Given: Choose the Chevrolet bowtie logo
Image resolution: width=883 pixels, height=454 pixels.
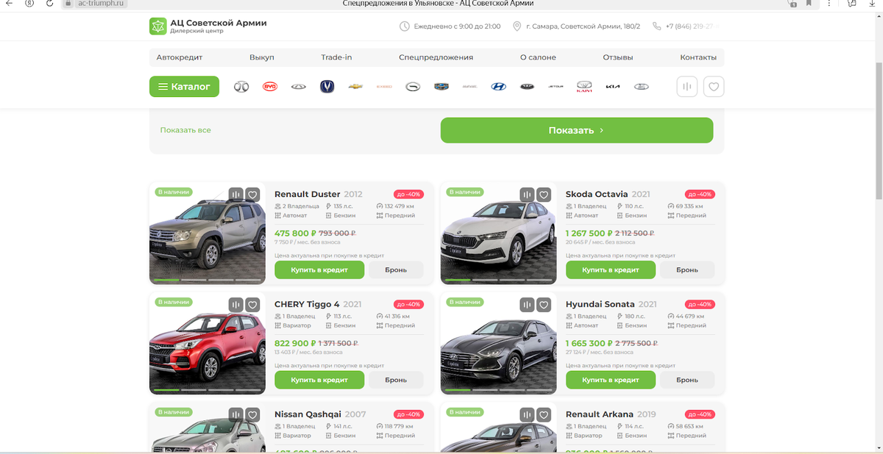Looking at the screenshot, I should click(x=355, y=87).
